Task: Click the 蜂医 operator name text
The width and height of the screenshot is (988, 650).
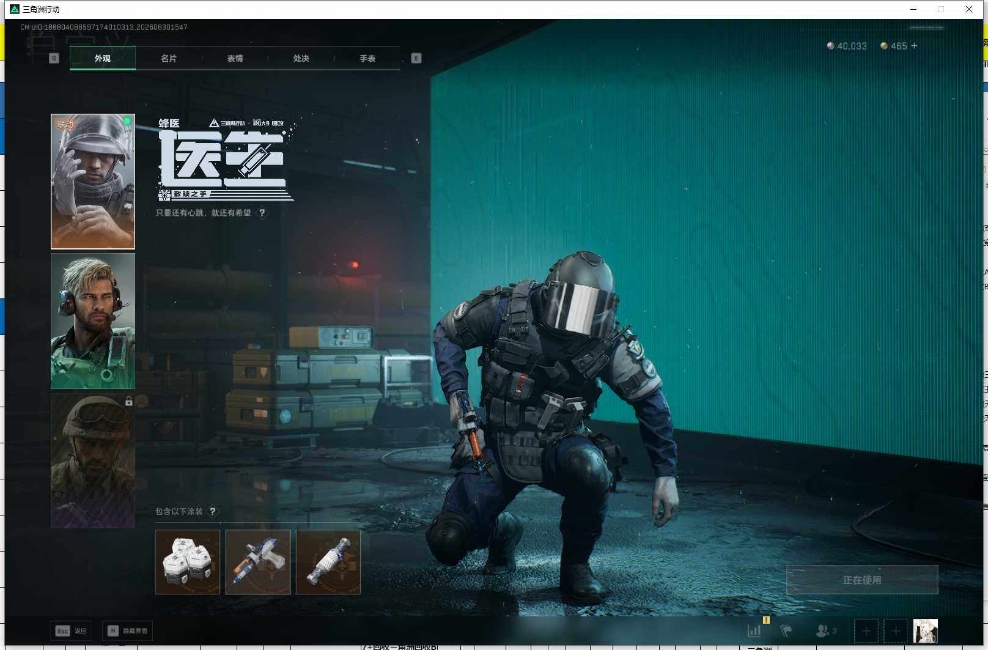Action: click(x=169, y=124)
